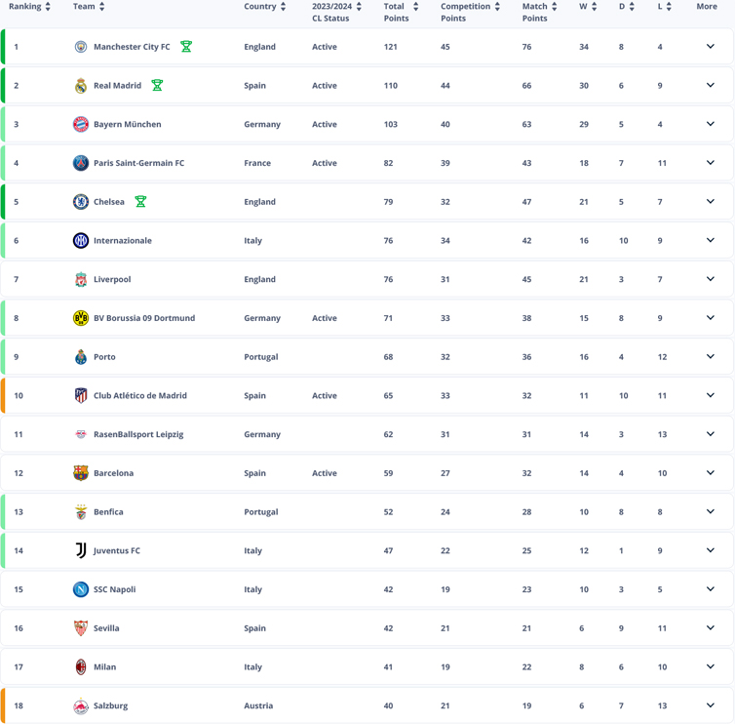The image size is (735, 724).
Task: Expand the Salzburg row details chevron
Action: tap(711, 705)
